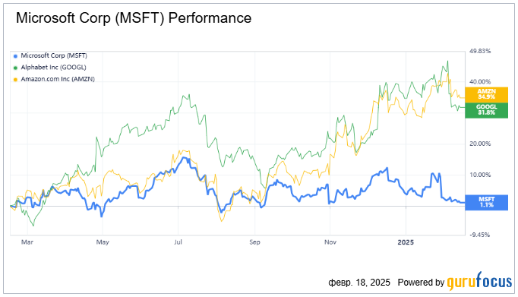The width and height of the screenshot is (518, 297).
Task: Select the Nov label on the time axis
Action: (330, 242)
